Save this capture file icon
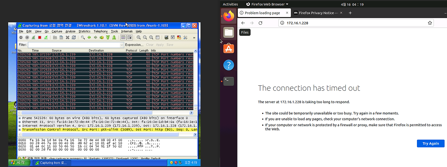Screen dimensions: 447x167 point(61,37)
